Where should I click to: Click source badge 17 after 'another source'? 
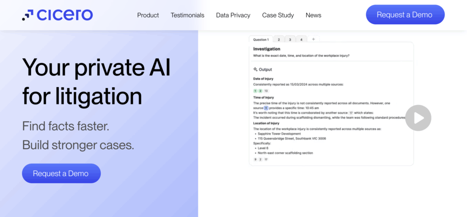351,113
